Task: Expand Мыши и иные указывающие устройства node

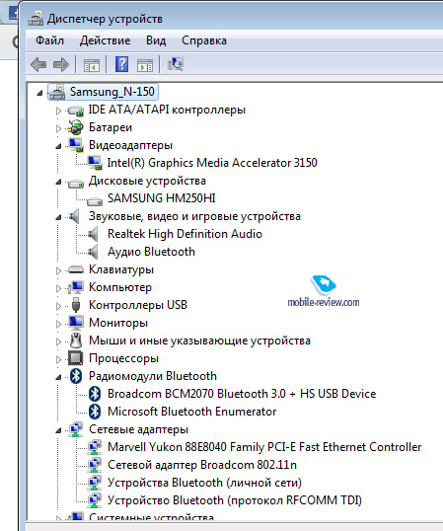Action: [58, 341]
